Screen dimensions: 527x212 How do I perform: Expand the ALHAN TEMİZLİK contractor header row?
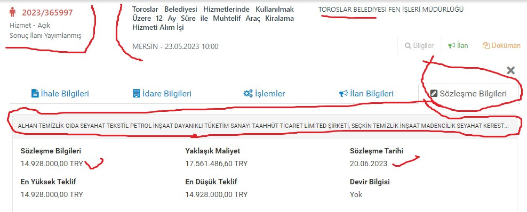coord(265,126)
